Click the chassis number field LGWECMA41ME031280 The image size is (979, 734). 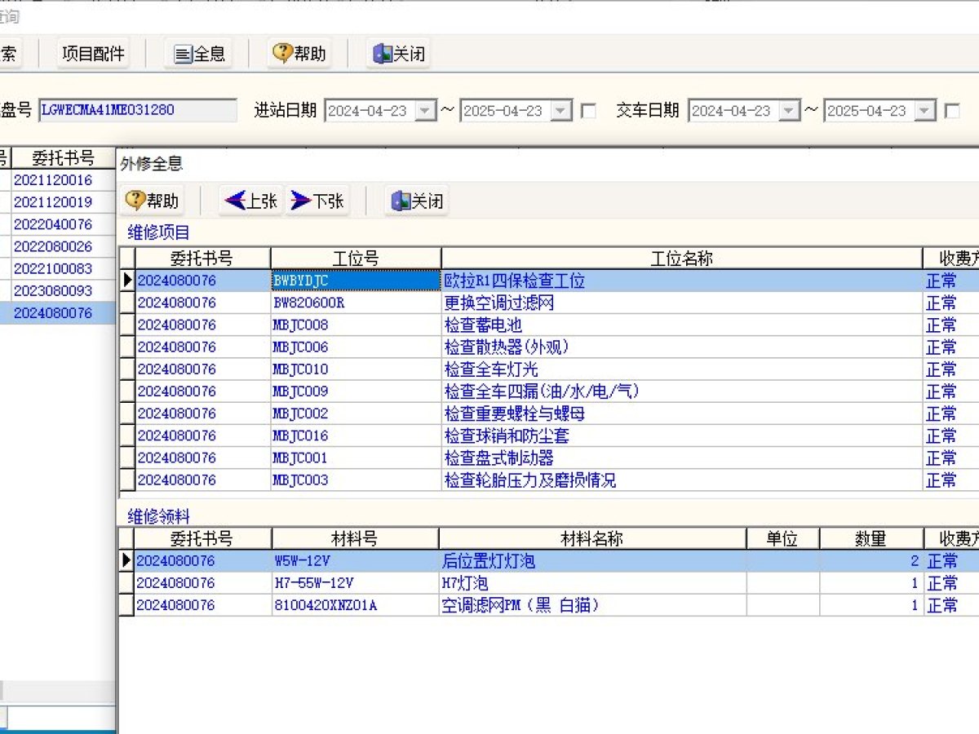tap(137, 110)
